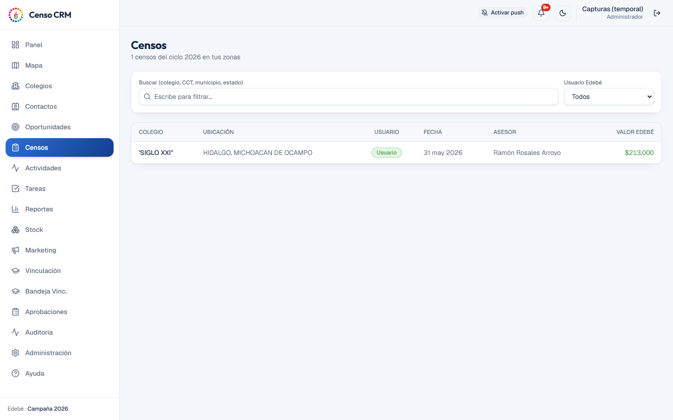Viewport: 673px width, 420px height.
Task: Click the Reportes bar chart icon
Action: [x=15, y=209]
